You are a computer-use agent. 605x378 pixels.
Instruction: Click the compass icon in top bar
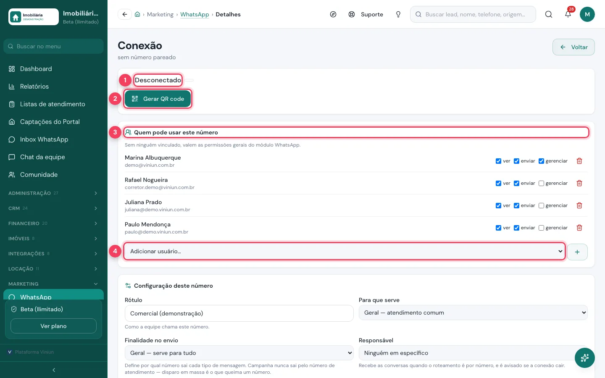333,14
